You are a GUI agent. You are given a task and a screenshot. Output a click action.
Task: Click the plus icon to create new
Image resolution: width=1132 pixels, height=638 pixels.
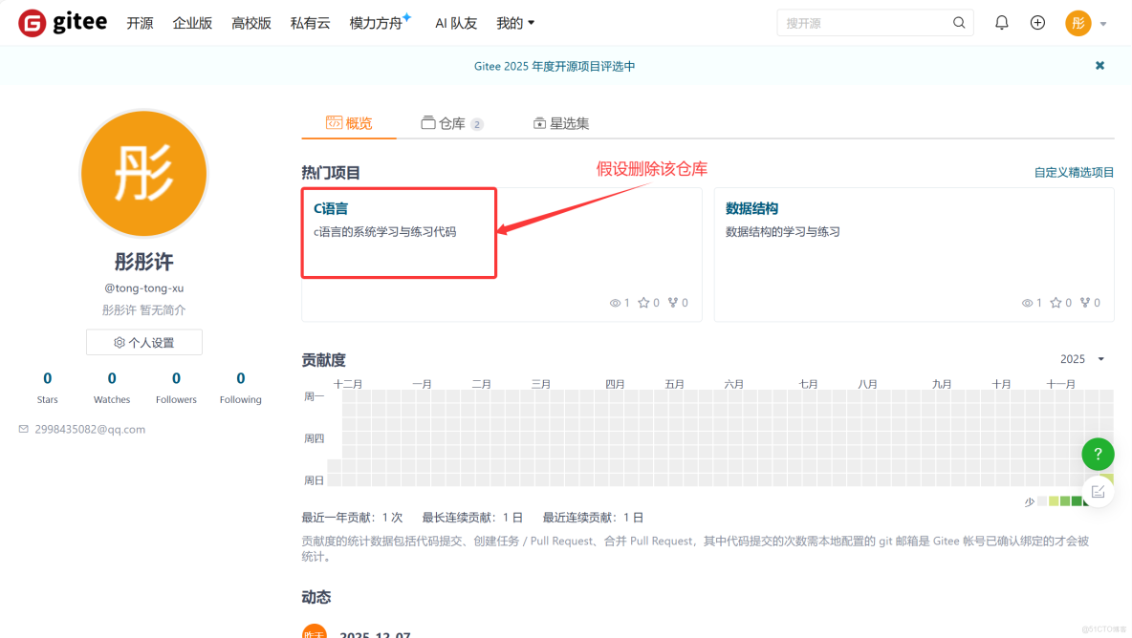tap(1037, 22)
